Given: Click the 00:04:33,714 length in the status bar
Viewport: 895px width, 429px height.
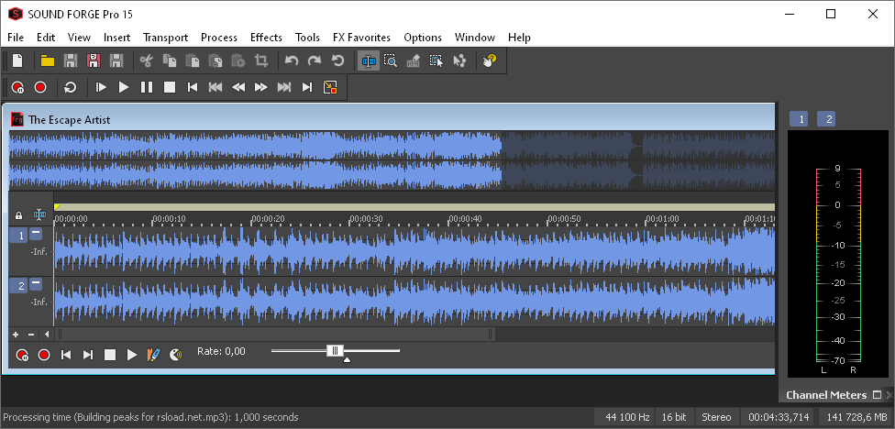Looking at the screenshot, I should click(779, 418).
